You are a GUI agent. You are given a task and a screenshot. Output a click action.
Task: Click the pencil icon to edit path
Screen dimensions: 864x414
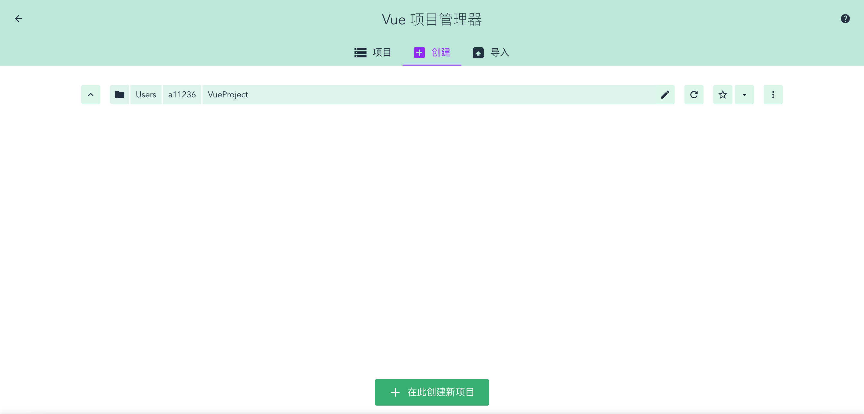[x=665, y=95]
